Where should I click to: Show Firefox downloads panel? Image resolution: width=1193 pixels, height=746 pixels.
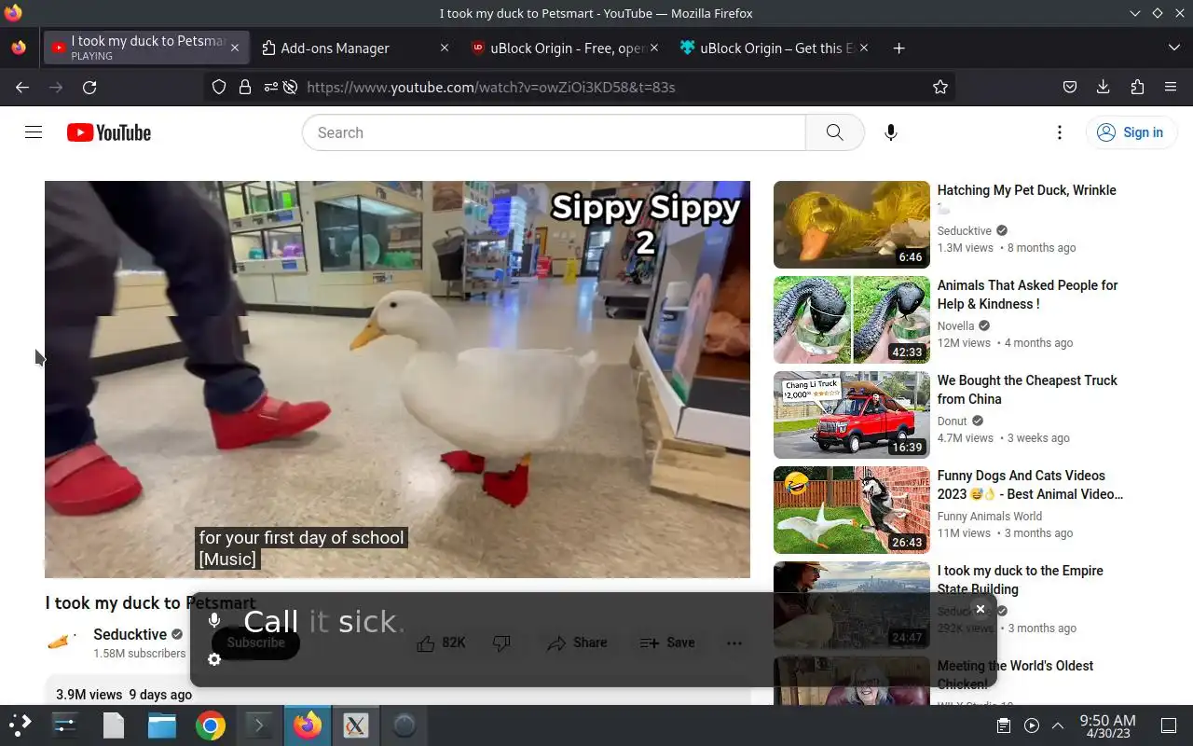click(1104, 87)
